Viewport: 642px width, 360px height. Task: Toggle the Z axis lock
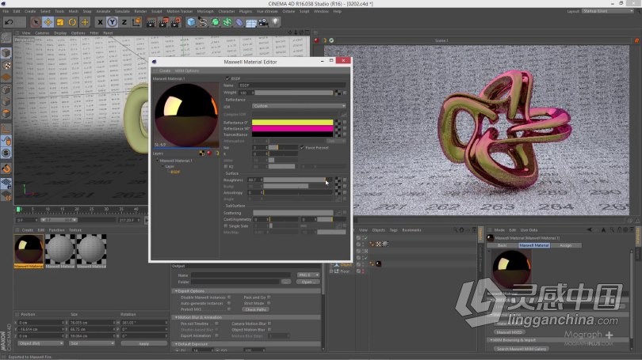124,22
